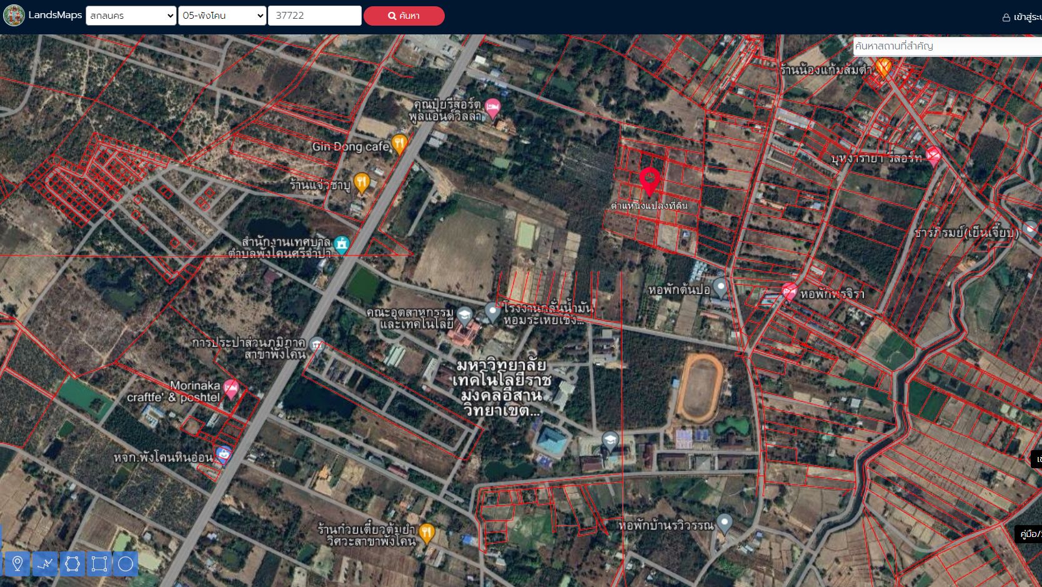Select the marker placement tool

[17, 564]
